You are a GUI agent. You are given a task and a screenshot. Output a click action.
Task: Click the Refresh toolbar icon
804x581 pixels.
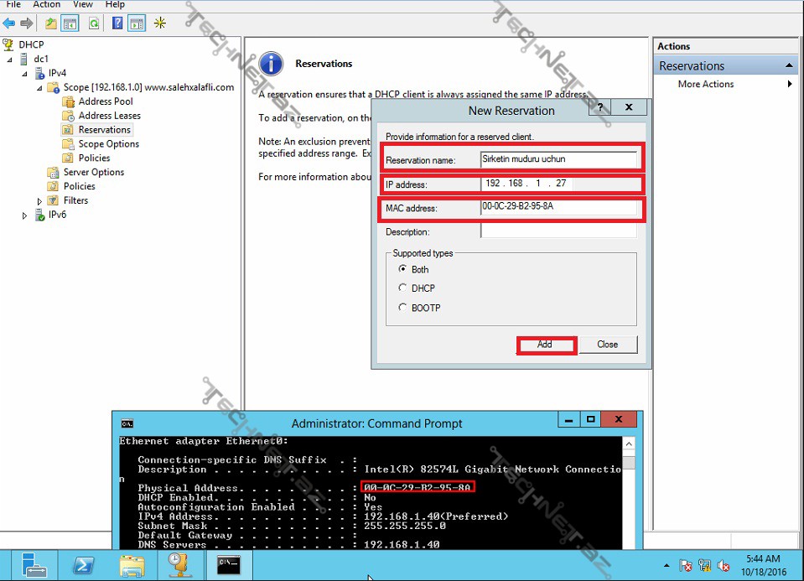(94, 23)
